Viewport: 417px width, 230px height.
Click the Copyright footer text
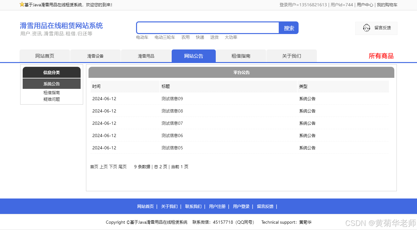(x=147, y=222)
